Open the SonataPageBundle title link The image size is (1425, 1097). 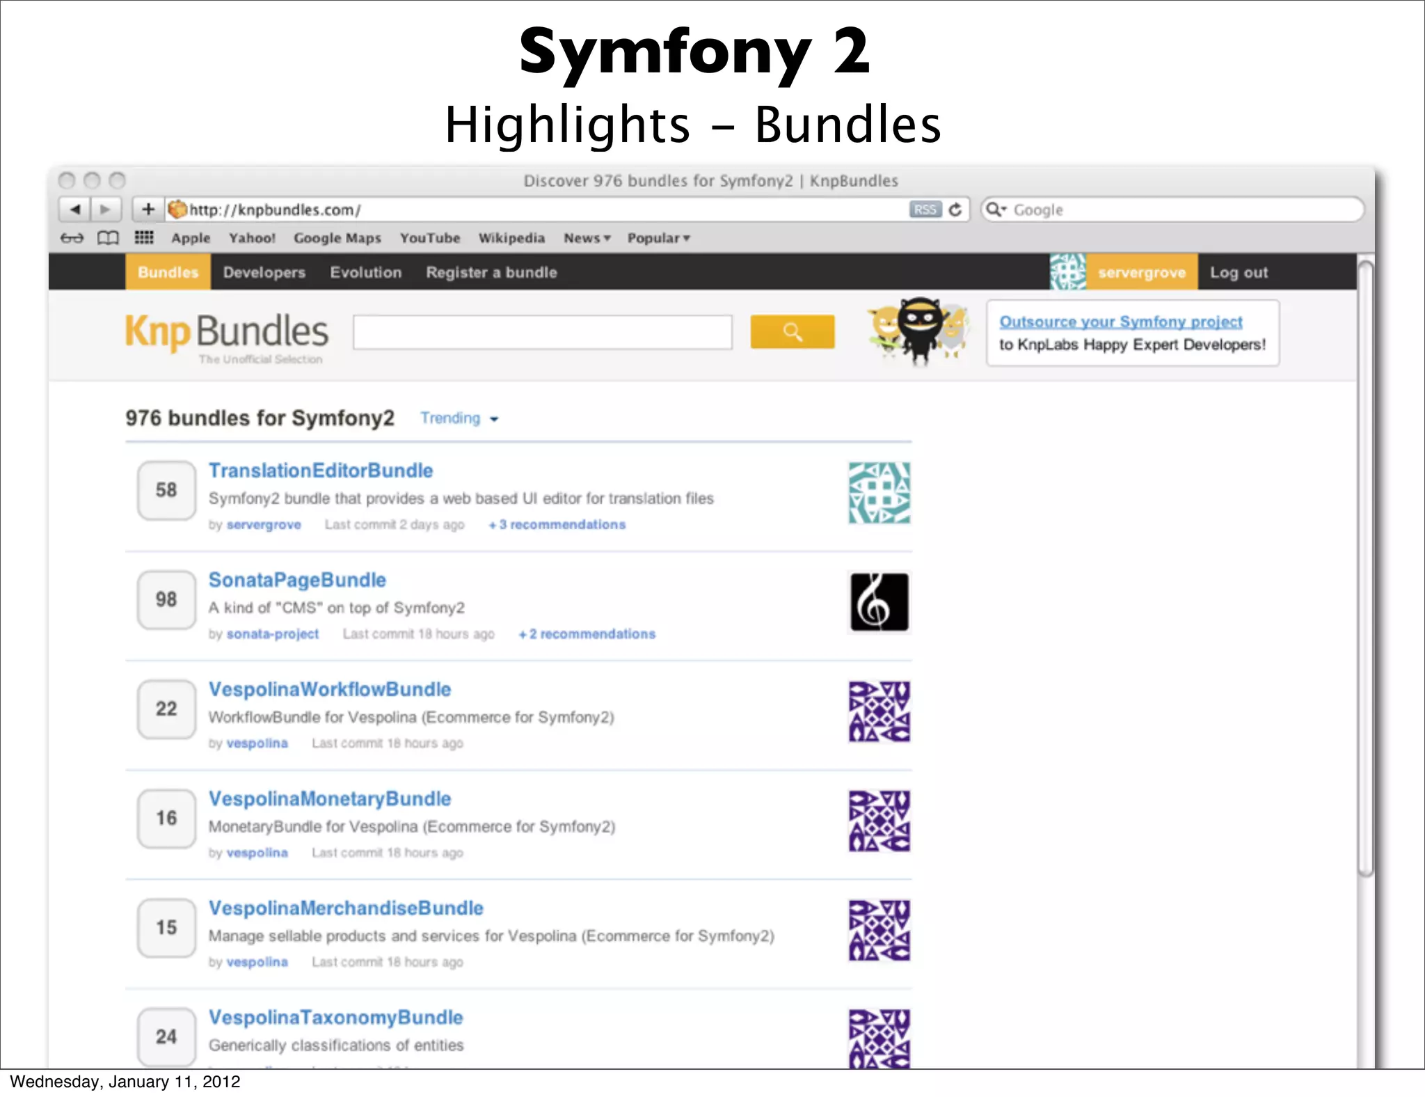tap(297, 580)
